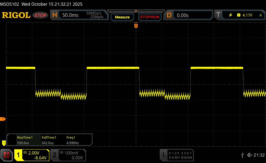Screen dimensions: 266x163
Task: Select the rising edge trigger icon
Action: [x=230, y=15]
